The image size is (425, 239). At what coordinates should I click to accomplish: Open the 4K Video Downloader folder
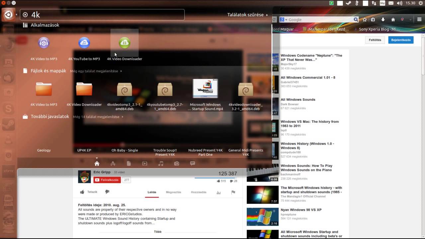(84, 89)
